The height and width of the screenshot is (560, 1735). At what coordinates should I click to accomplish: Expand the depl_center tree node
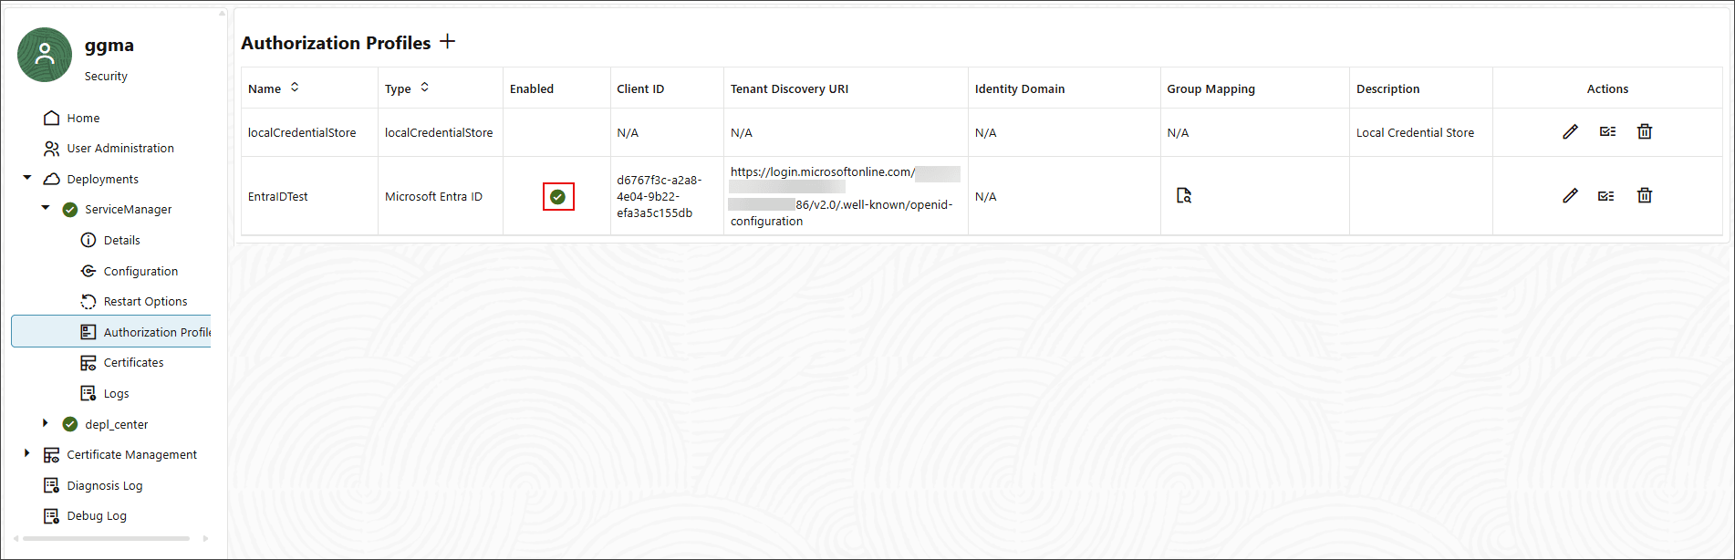tap(46, 423)
